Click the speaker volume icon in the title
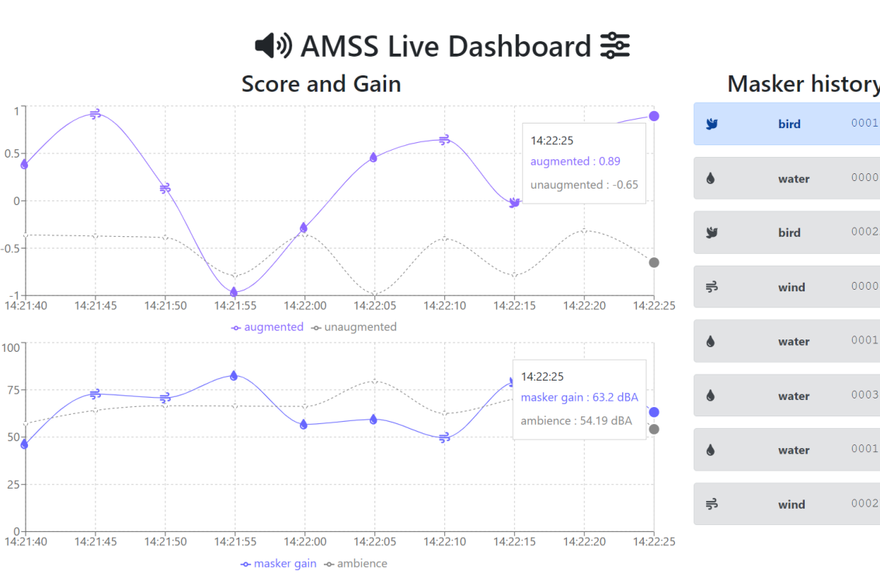The image size is (880, 588). click(x=273, y=47)
